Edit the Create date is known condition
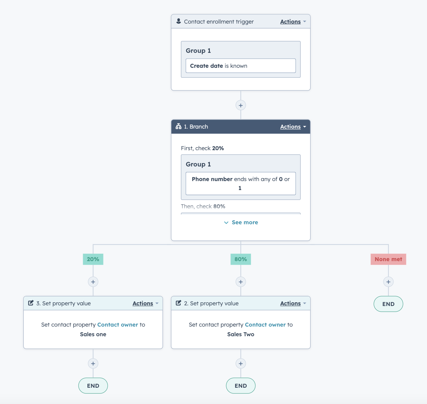This screenshot has height=404, width=427. (240, 65)
